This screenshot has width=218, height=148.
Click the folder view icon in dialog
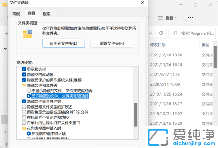tap(27, 34)
